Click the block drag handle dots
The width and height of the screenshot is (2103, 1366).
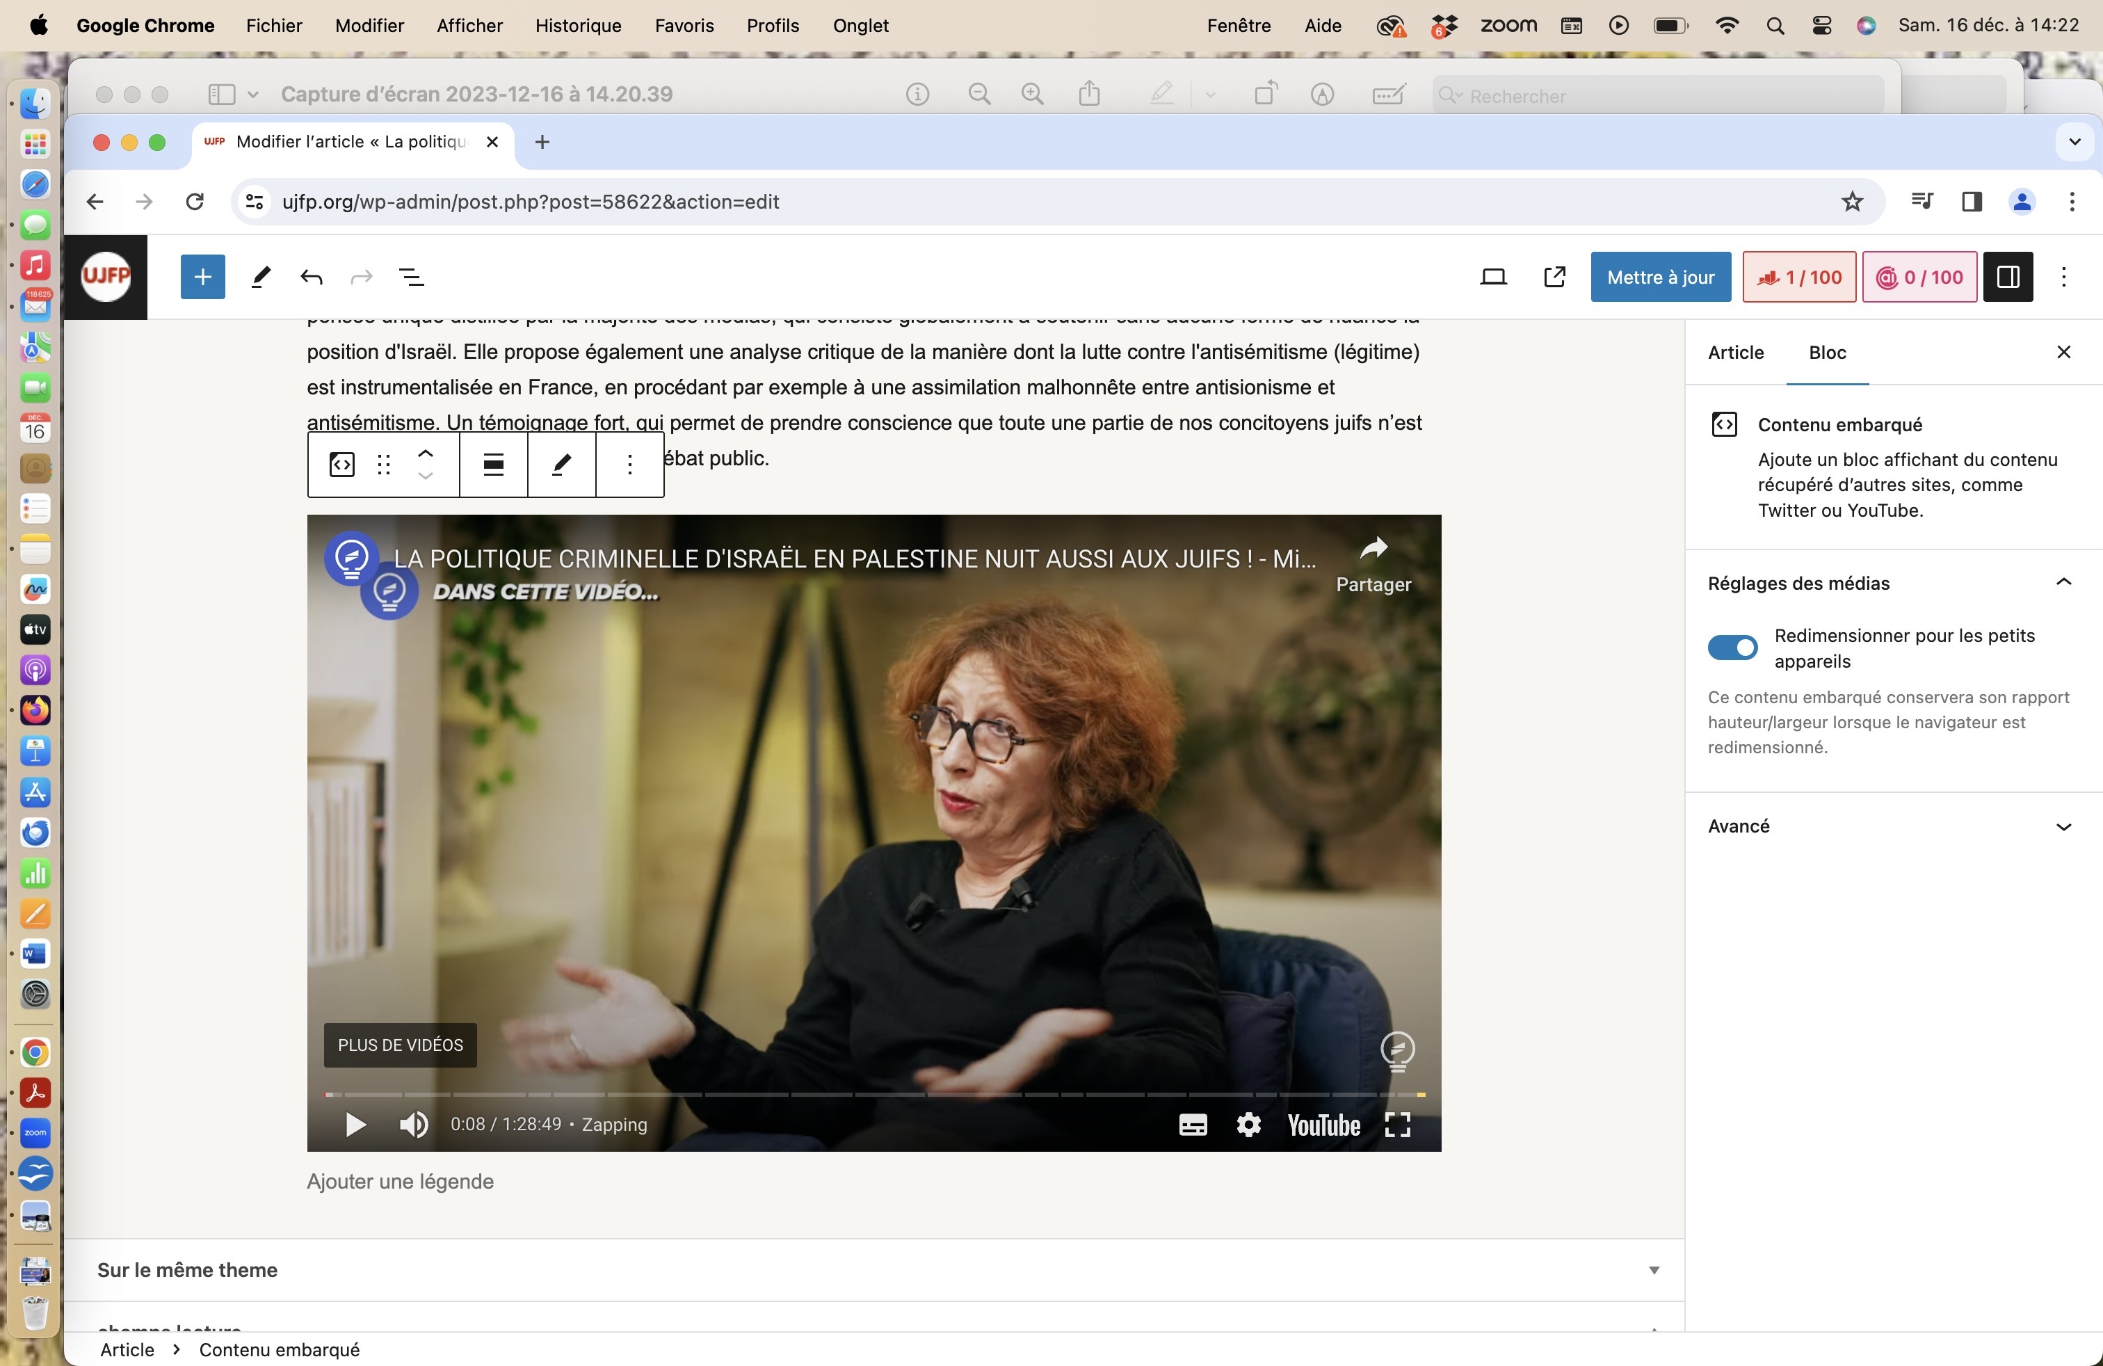tap(383, 465)
